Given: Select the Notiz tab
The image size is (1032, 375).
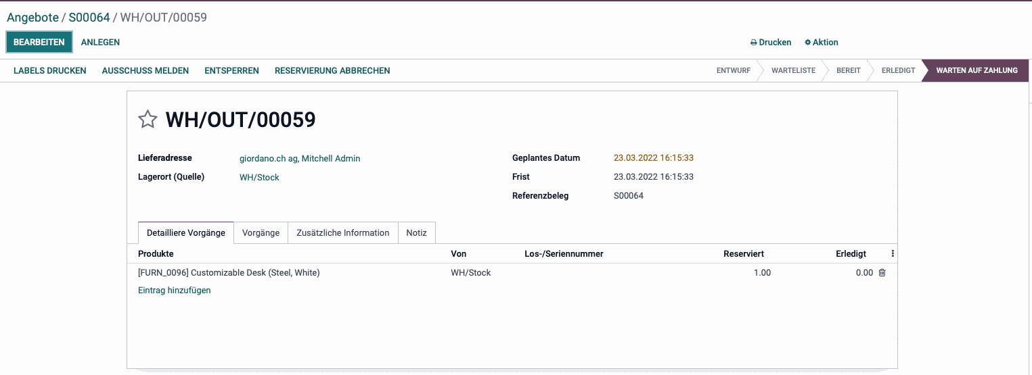Looking at the screenshot, I should coord(417,233).
